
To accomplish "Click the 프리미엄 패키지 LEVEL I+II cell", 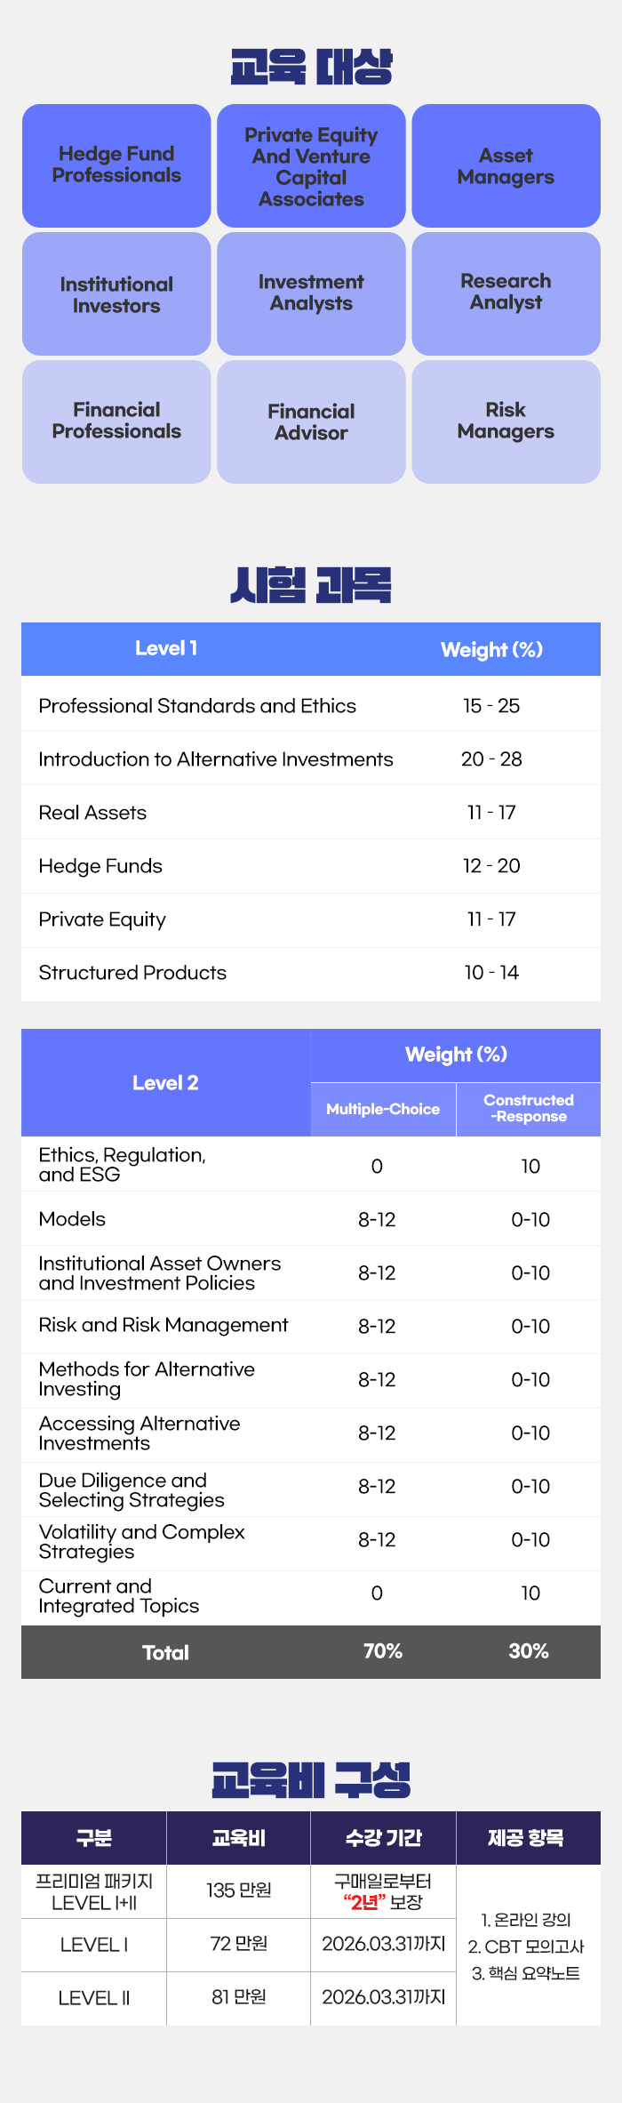I will click(94, 1891).
